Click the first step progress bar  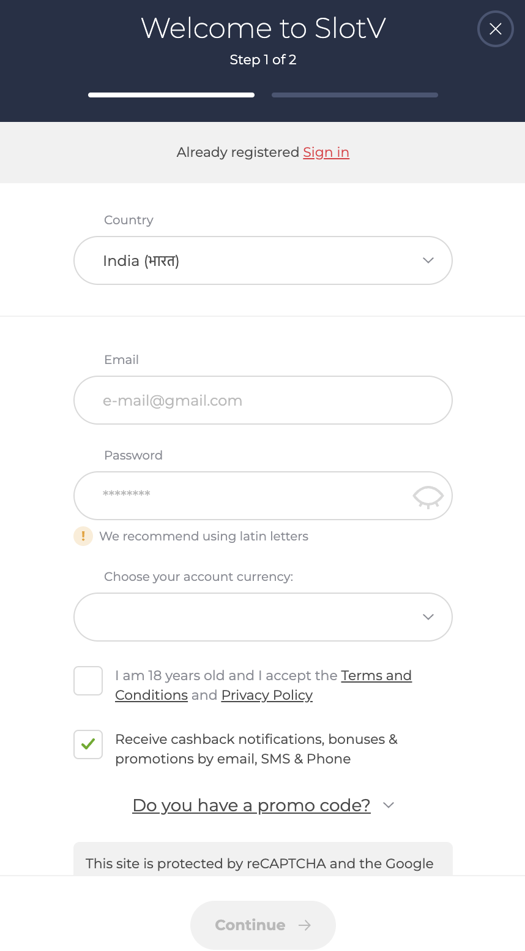click(171, 95)
